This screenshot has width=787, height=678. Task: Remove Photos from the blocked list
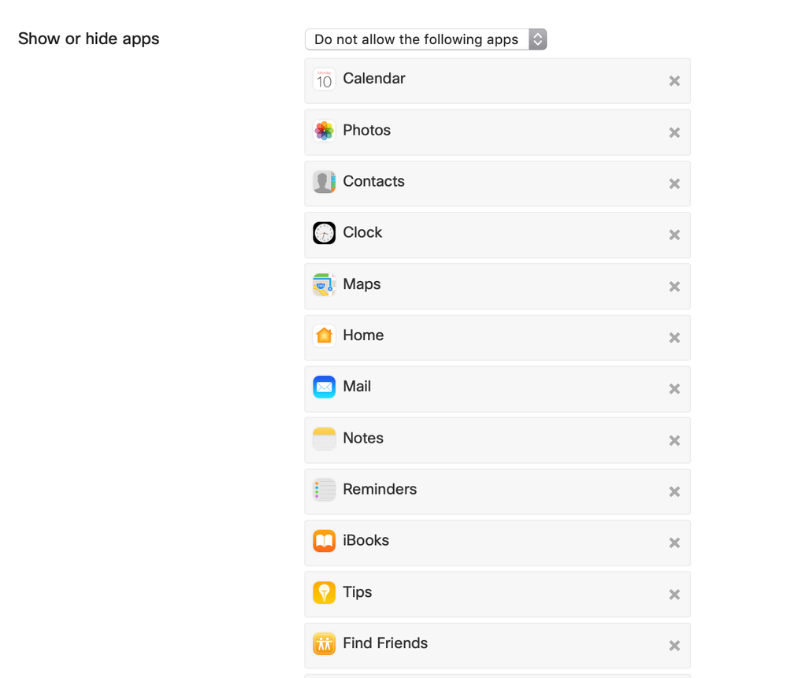(674, 132)
